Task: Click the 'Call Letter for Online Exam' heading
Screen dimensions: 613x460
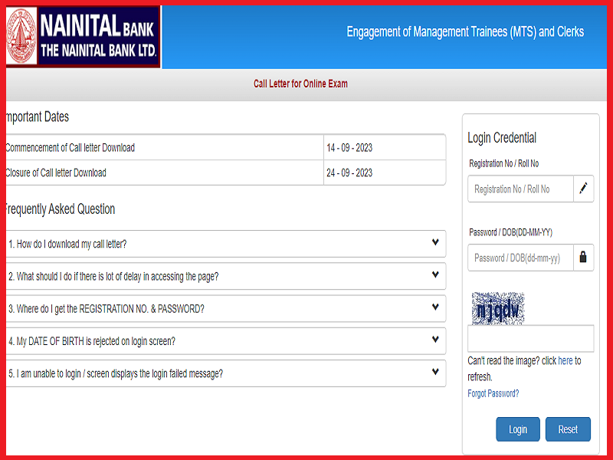Action: [300, 84]
